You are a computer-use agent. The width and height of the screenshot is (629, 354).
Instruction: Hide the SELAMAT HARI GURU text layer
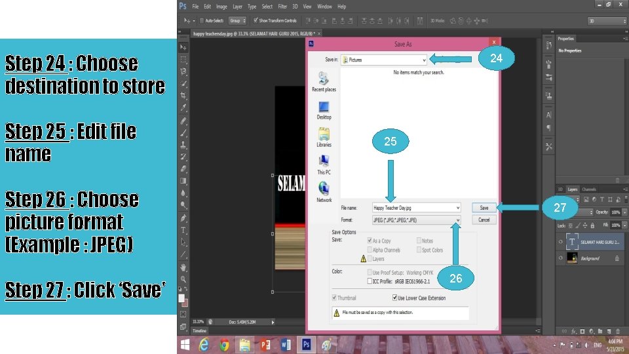560,242
